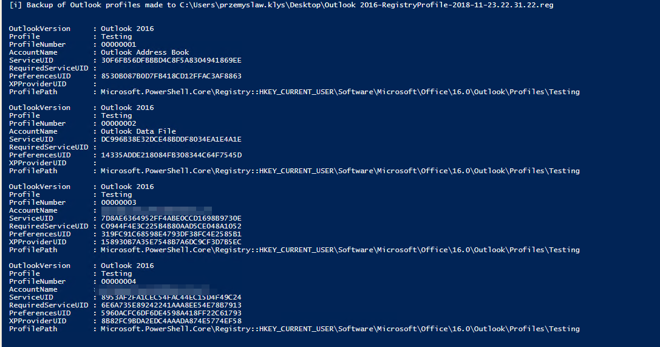Viewport: 660px width, 347px height.
Task: Click XPProviderUID value starting with 8B82FC9B
Action: click(x=171, y=321)
